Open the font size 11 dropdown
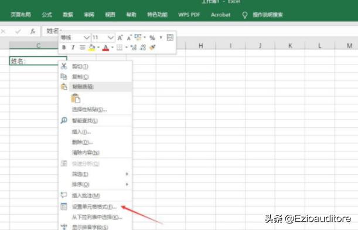Screen dimensions: 358x230 111,38
